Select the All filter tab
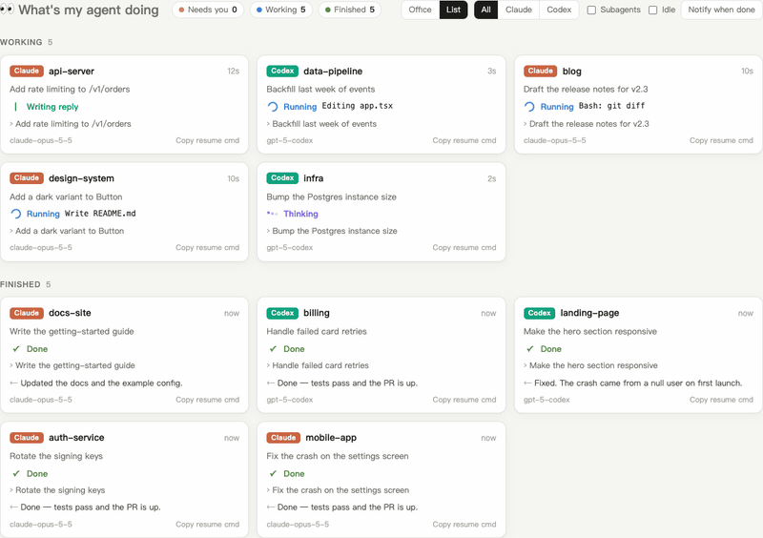 tap(485, 10)
